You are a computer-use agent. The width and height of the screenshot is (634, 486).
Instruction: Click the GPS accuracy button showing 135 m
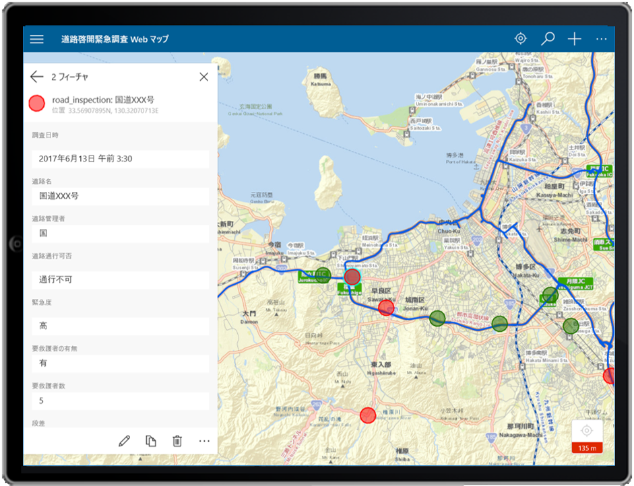tap(586, 436)
